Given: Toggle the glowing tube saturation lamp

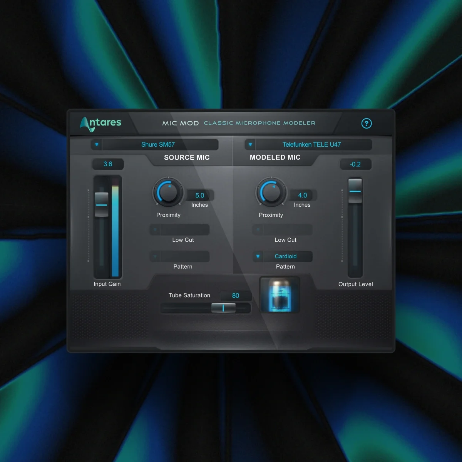Looking at the screenshot, I should pyautogui.click(x=280, y=295).
